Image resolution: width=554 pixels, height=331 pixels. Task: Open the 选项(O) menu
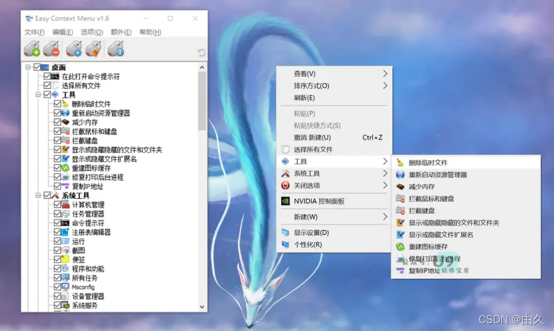click(x=92, y=32)
